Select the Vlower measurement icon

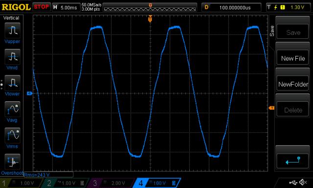(x=12, y=83)
